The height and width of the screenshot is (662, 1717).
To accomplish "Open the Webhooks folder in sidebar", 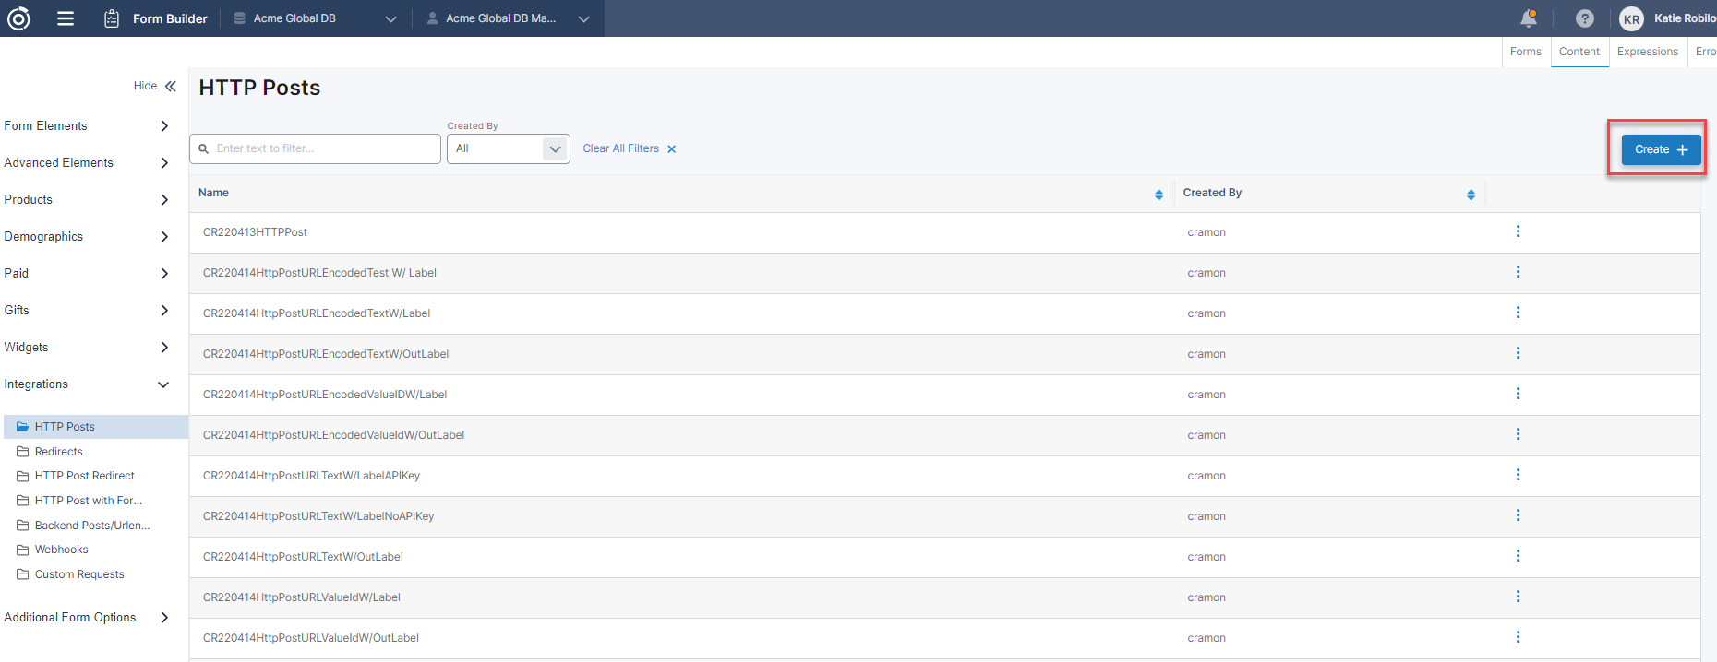I will click(x=61, y=550).
